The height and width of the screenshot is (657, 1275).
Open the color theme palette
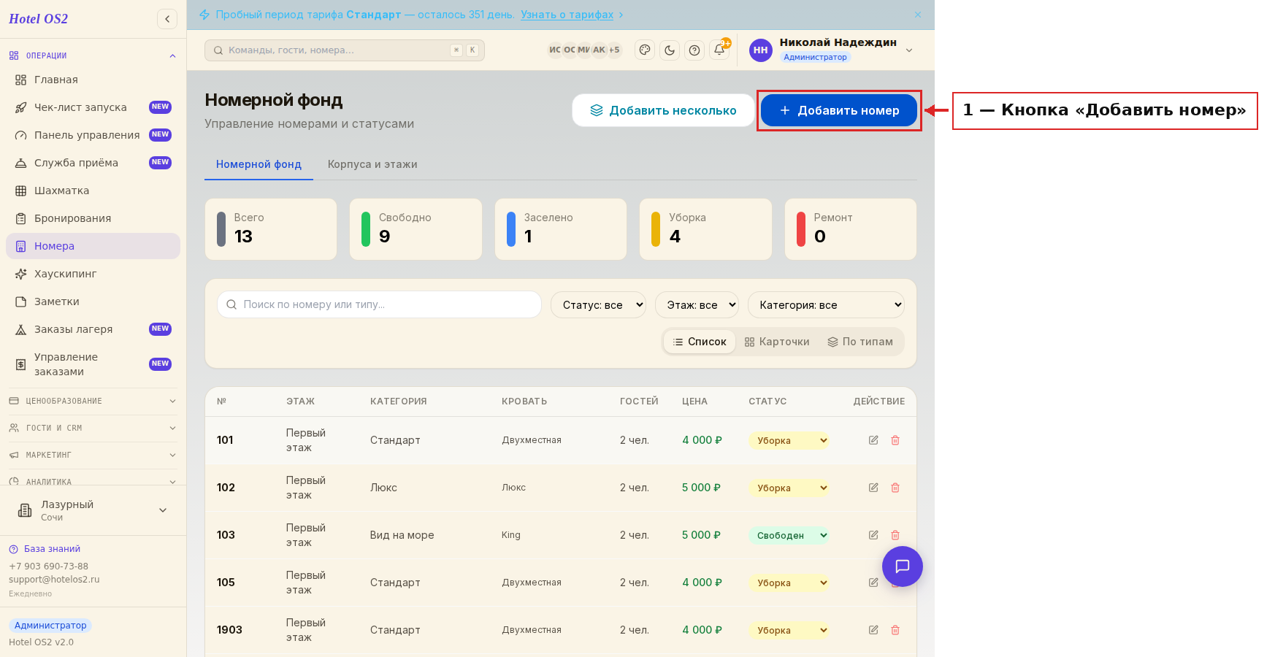click(x=645, y=50)
